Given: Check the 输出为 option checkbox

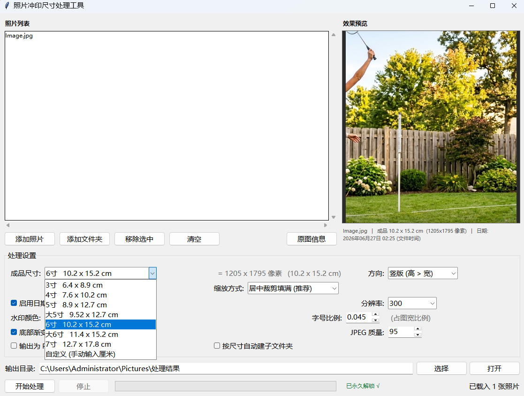Looking at the screenshot, I should point(14,346).
